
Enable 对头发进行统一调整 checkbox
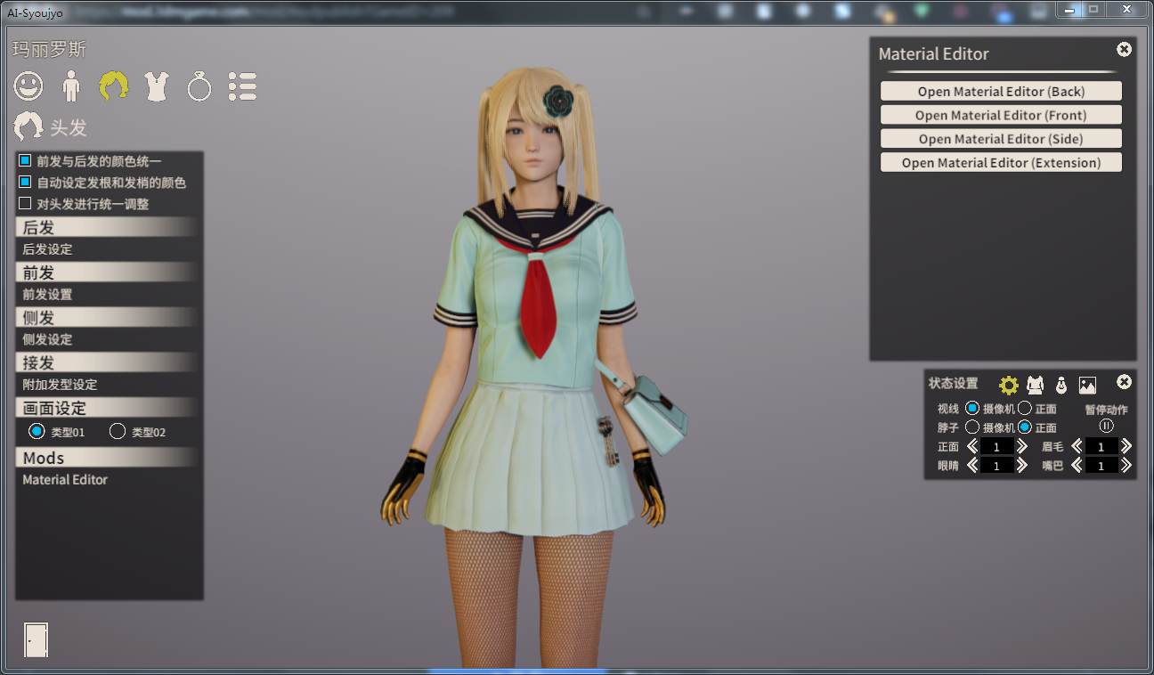pyautogui.click(x=25, y=204)
